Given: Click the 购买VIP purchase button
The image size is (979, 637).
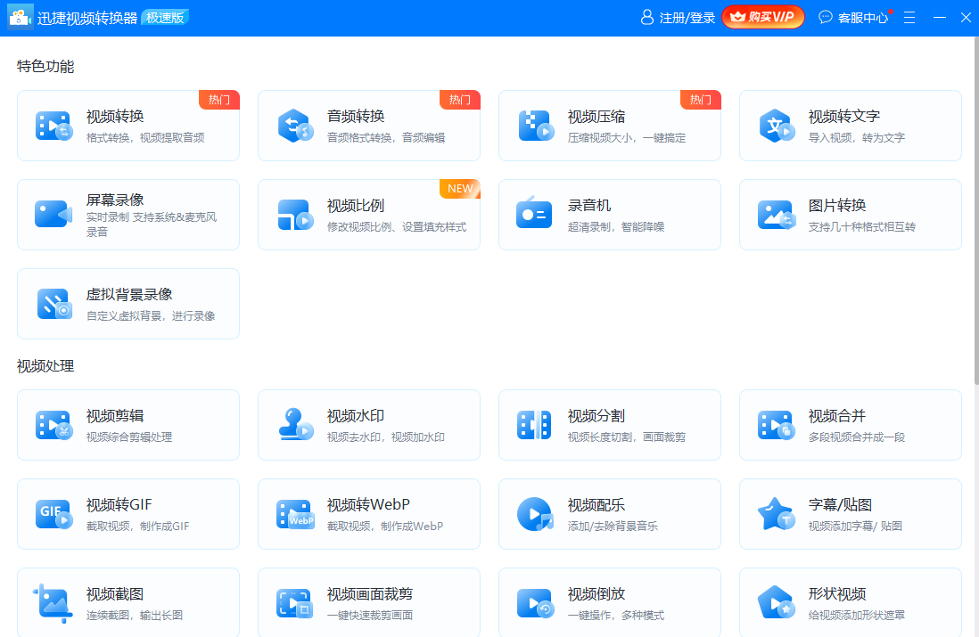Looking at the screenshot, I should (763, 16).
